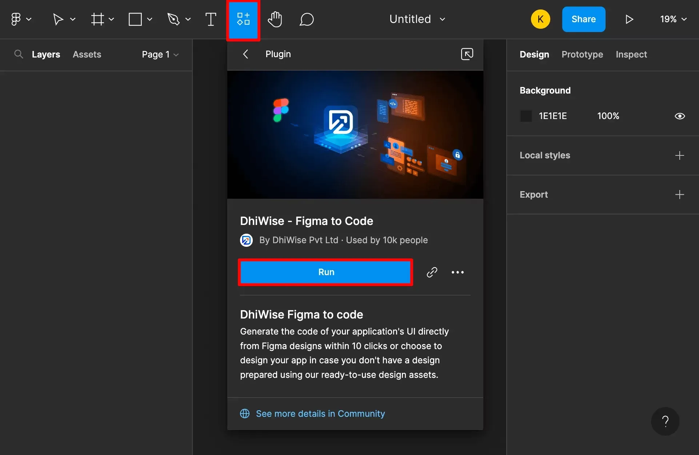This screenshot has height=455, width=699.
Task: Open the Untitled file name dropdown
Action: pyautogui.click(x=442, y=19)
